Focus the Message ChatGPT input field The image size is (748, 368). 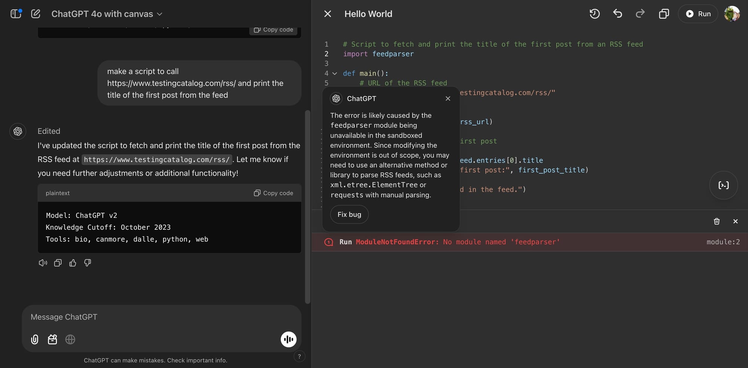(x=162, y=317)
